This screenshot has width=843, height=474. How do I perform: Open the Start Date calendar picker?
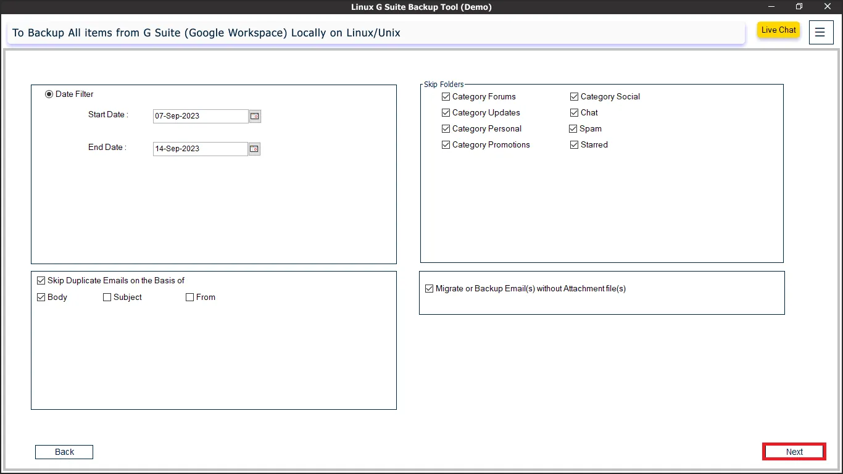tap(255, 116)
